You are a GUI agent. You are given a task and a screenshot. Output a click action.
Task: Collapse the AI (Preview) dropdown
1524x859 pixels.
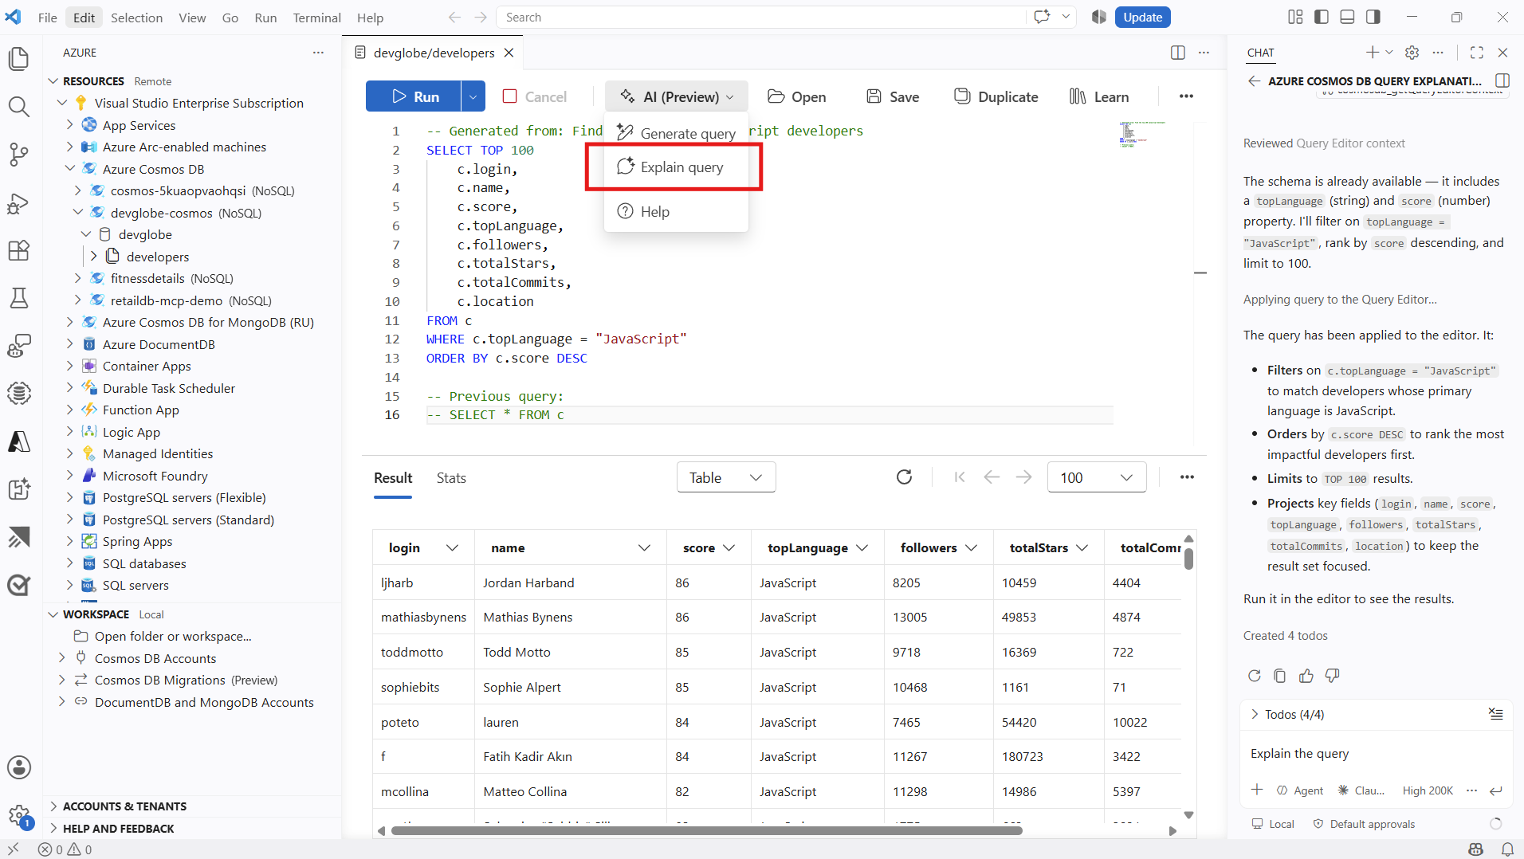(x=677, y=96)
